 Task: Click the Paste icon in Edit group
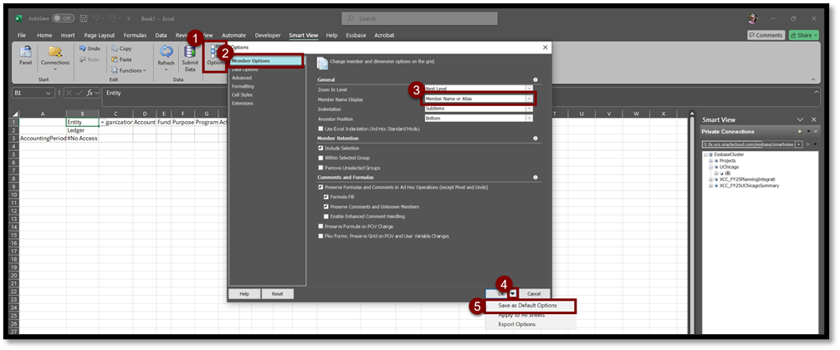coord(115,59)
